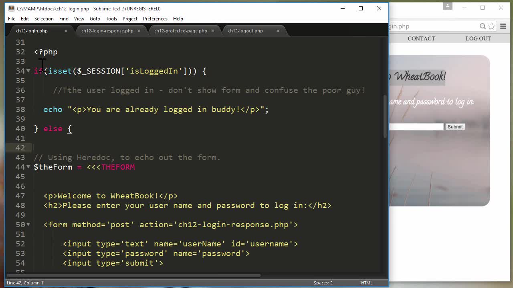Image resolution: width=513 pixels, height=288 pixels.
Task: Open the HTML syntax selector in status bar
Action: pyautogui.click(x=366, y=283)
